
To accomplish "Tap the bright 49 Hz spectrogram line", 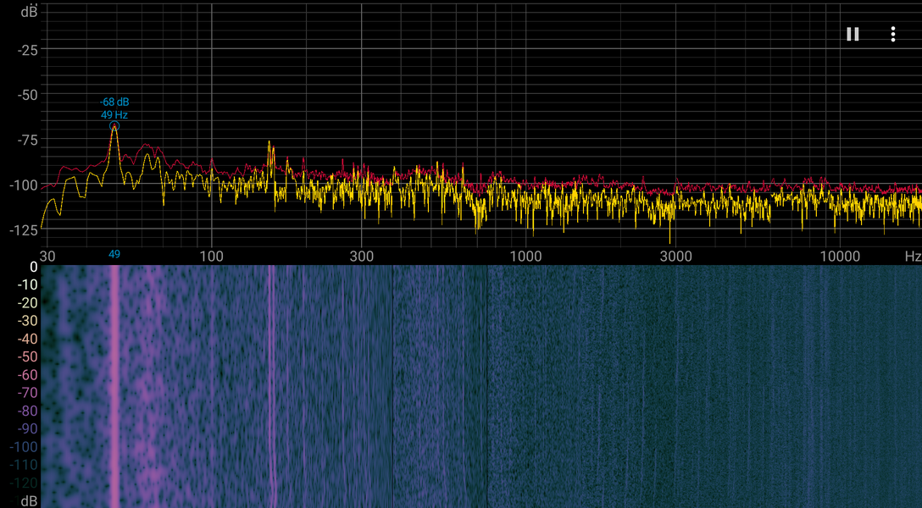I will pos(114,386).
